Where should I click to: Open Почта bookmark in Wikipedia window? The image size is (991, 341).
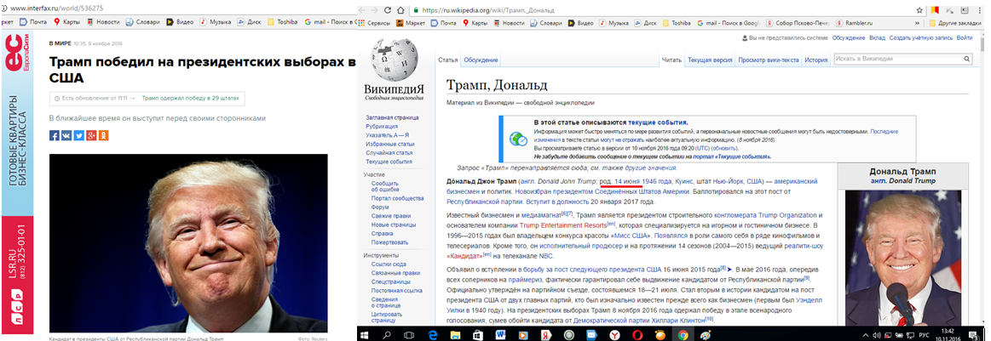[x=443, y=23]
